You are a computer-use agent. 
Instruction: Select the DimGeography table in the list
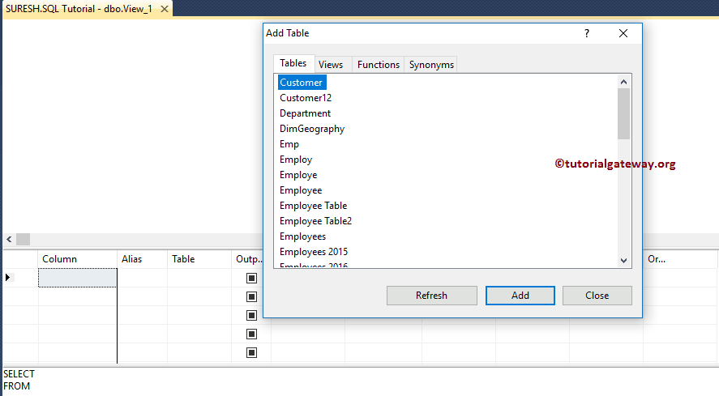coord(312,129)
